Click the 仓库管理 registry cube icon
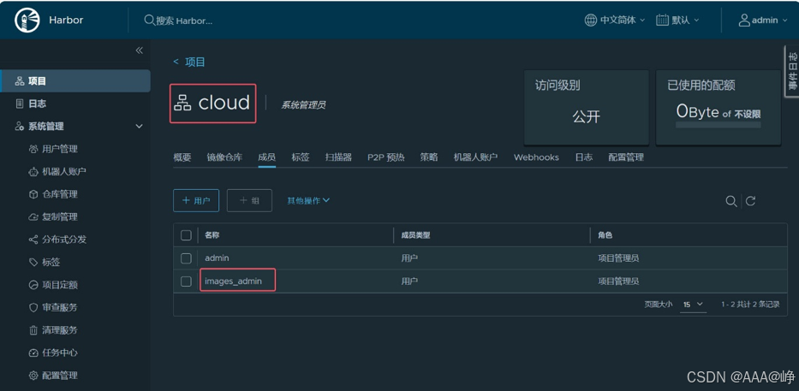Image resolution: width=799 pixels, height=391 pixels. coord(33,194)
